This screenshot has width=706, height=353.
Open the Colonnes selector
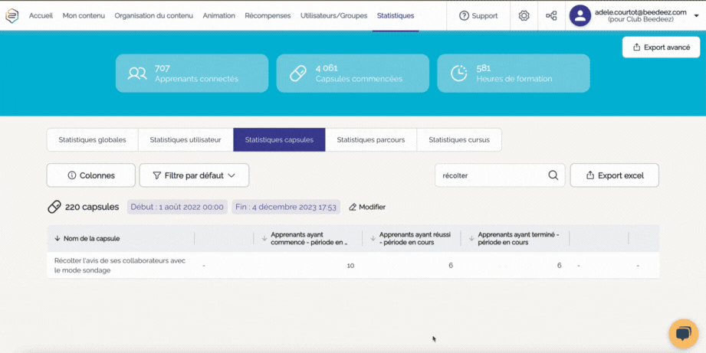click(x=91, y=175)
